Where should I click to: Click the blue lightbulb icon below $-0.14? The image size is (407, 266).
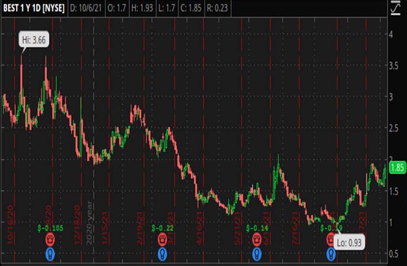pos(257,254)
